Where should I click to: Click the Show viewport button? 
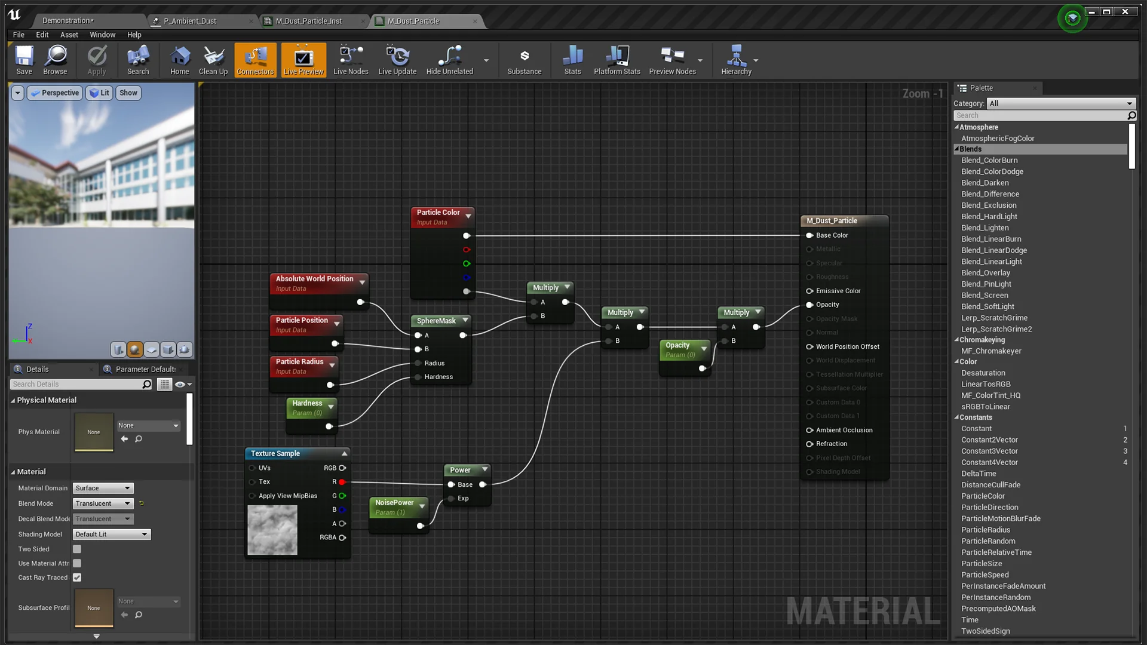128,93
